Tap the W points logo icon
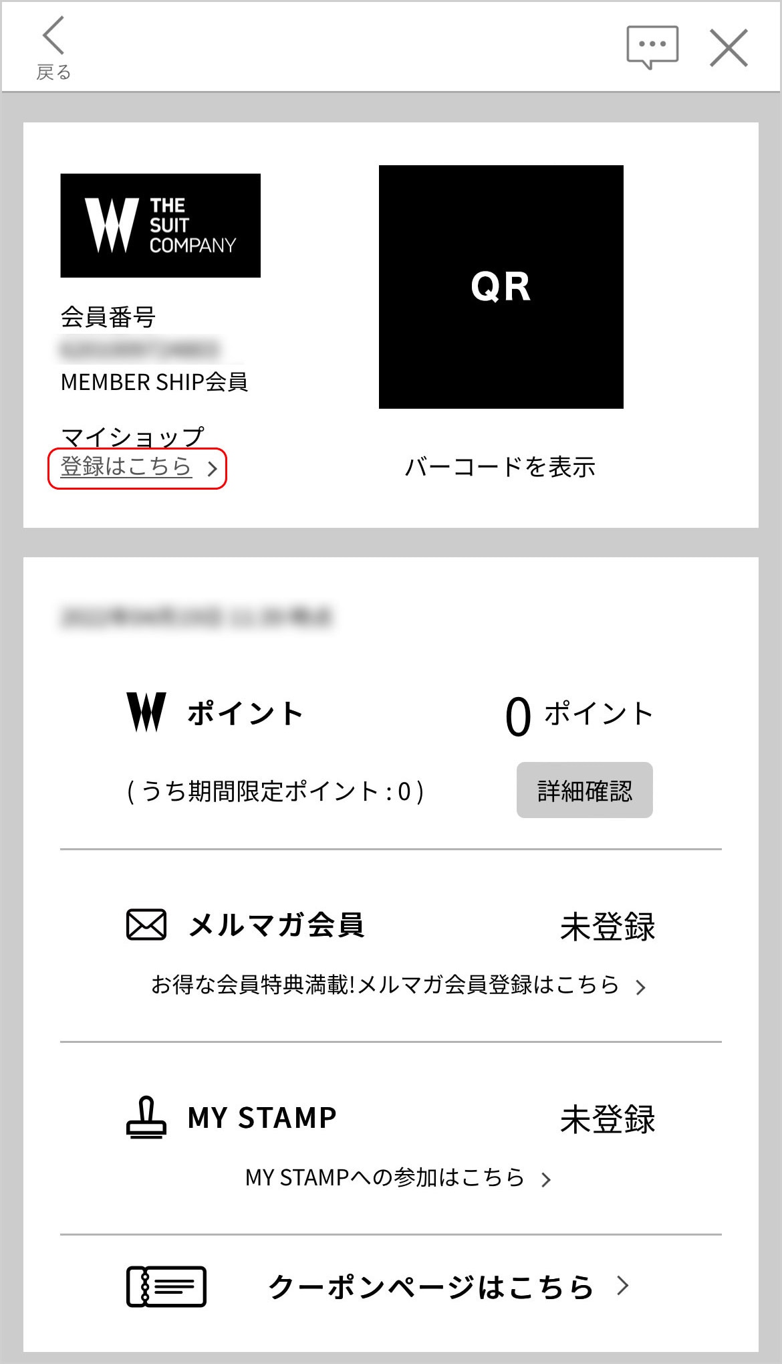 146,712
